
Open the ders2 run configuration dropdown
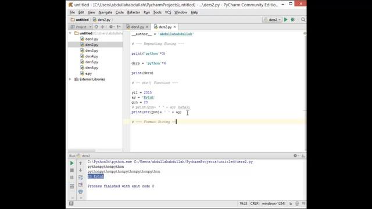coord(272,20)
